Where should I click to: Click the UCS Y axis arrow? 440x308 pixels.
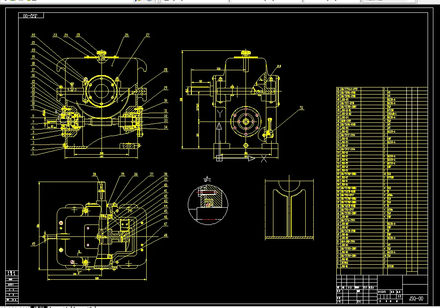tap(219, 126)
